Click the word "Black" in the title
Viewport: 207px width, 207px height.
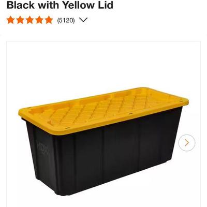[21, 5]
